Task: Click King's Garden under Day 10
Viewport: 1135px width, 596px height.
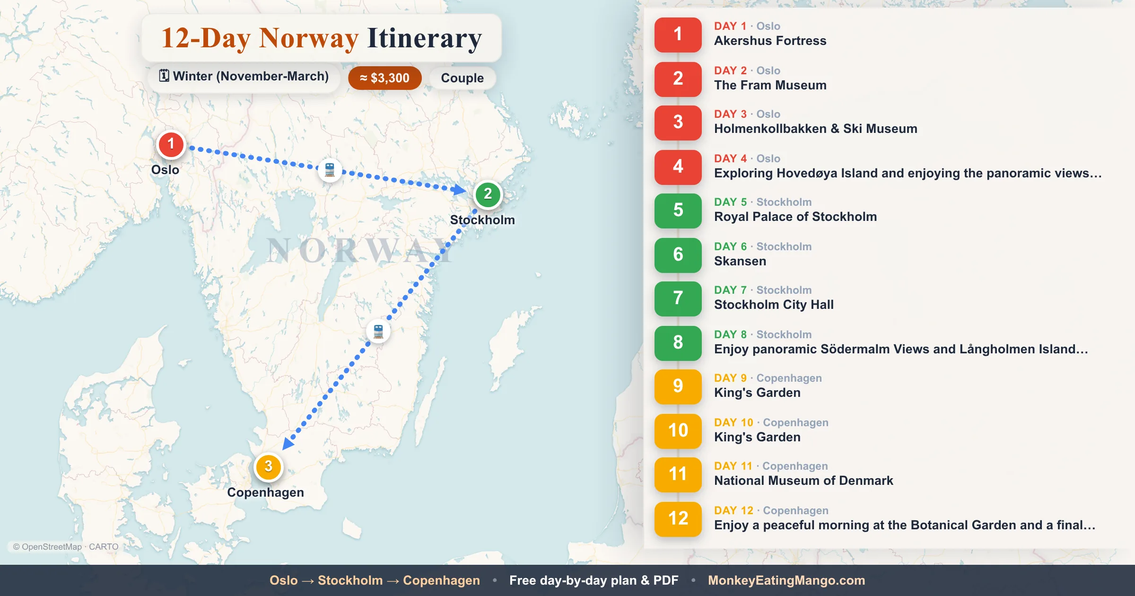Action: [x=757, y=438]
